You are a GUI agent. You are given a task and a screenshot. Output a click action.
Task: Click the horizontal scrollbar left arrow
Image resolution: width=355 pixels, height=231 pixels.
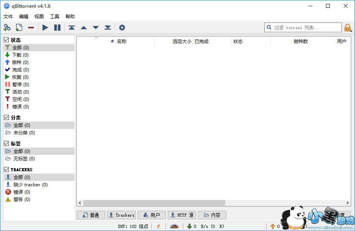point(80,203)
